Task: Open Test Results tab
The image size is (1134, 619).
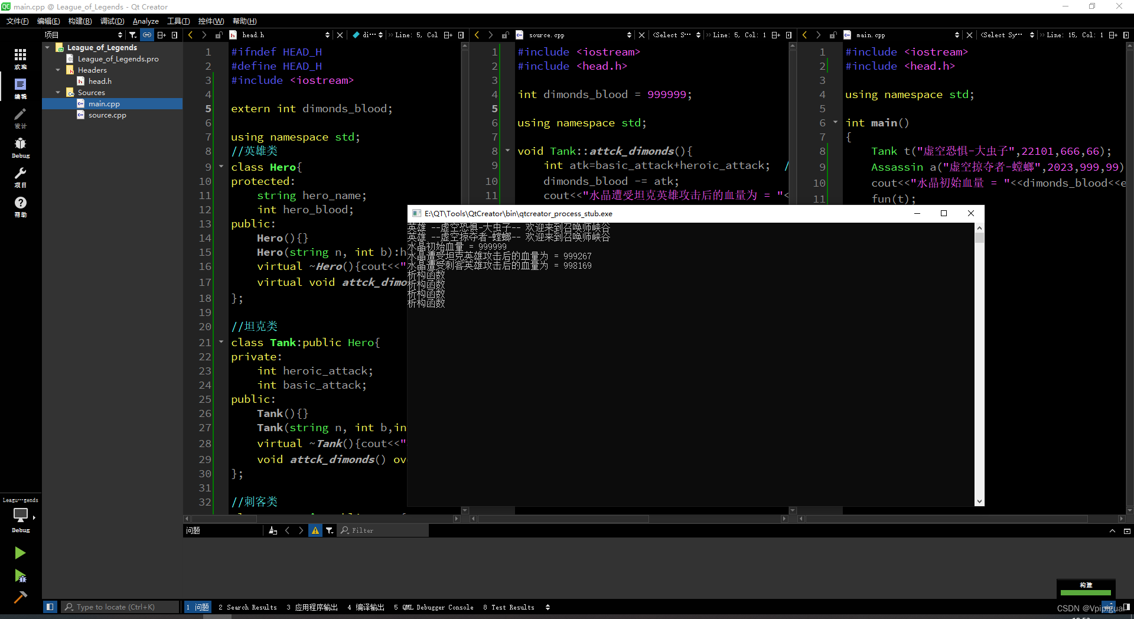Action: (509, 607)
